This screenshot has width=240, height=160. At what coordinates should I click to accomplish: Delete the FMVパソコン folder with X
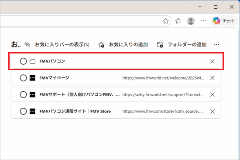coord(213,61)
